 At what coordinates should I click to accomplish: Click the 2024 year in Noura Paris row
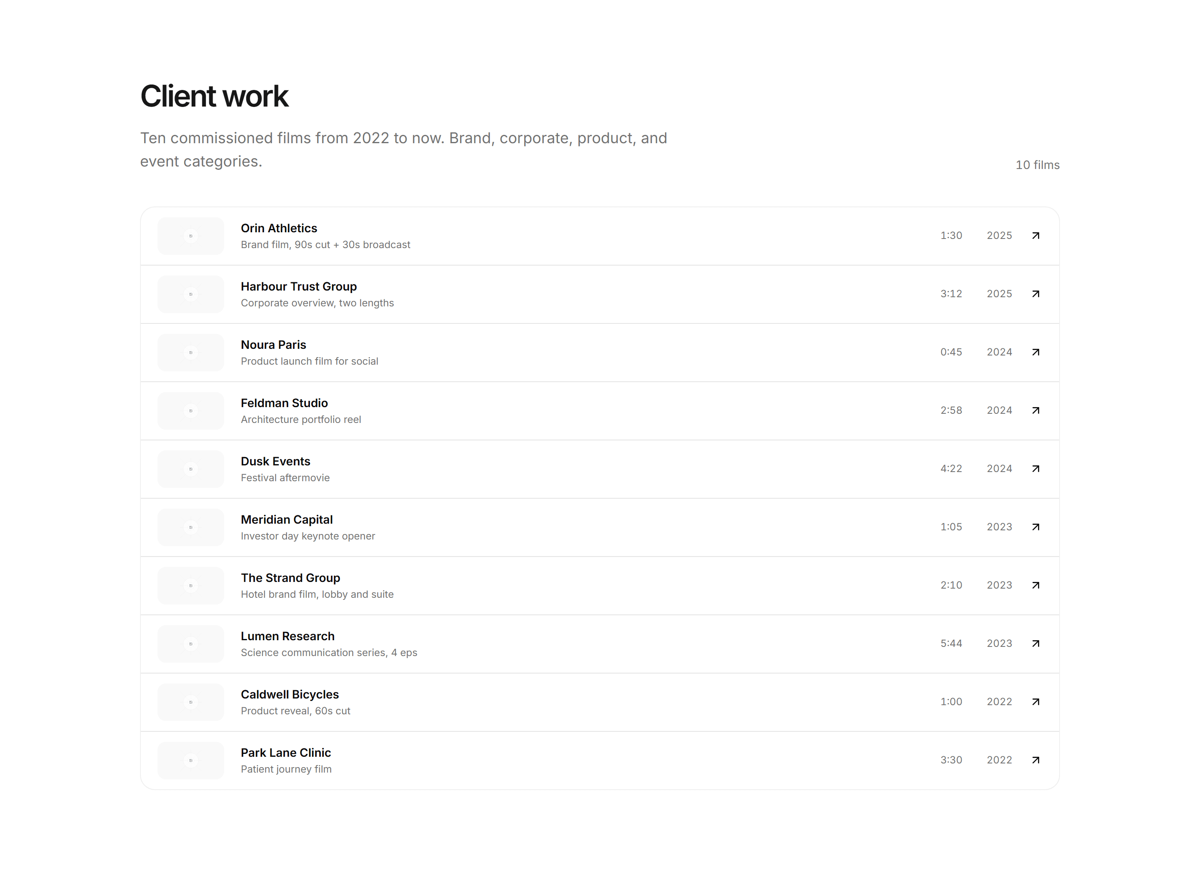point(999,352)
